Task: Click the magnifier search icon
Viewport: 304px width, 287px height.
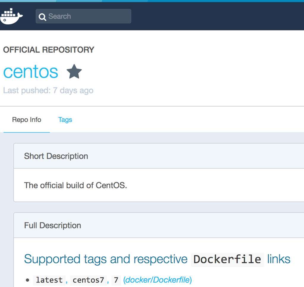Action: tap(42, 17)
